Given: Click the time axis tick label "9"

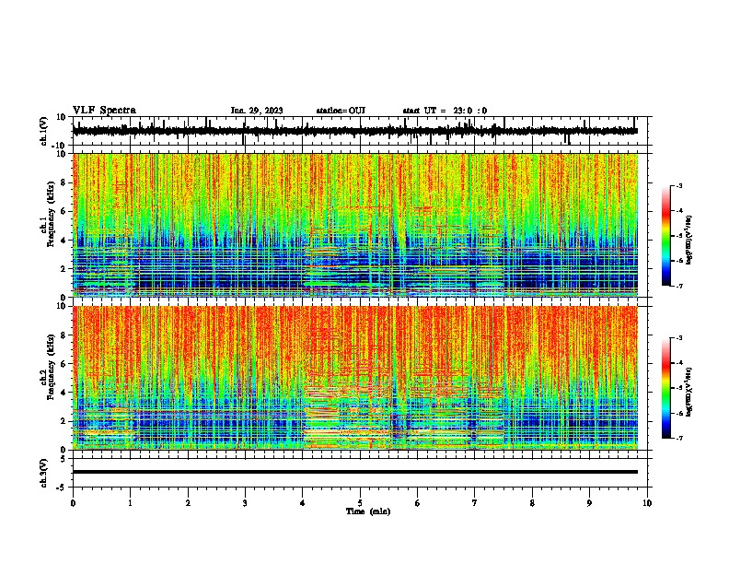Looking at the screenshot, I should point(589,503).
